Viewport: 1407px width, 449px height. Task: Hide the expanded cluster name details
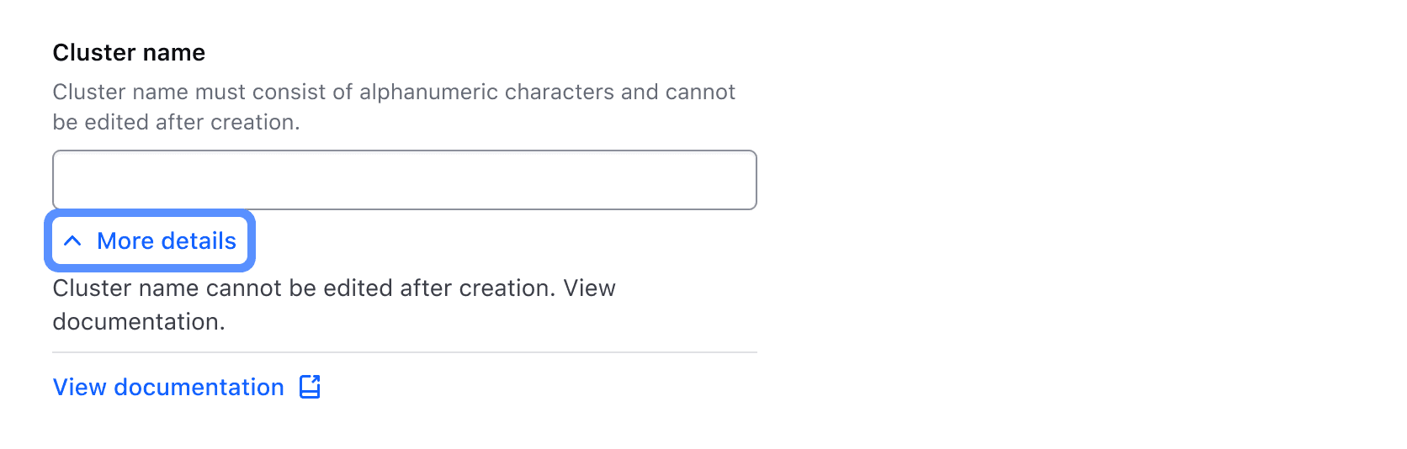[x=150, y=241]
